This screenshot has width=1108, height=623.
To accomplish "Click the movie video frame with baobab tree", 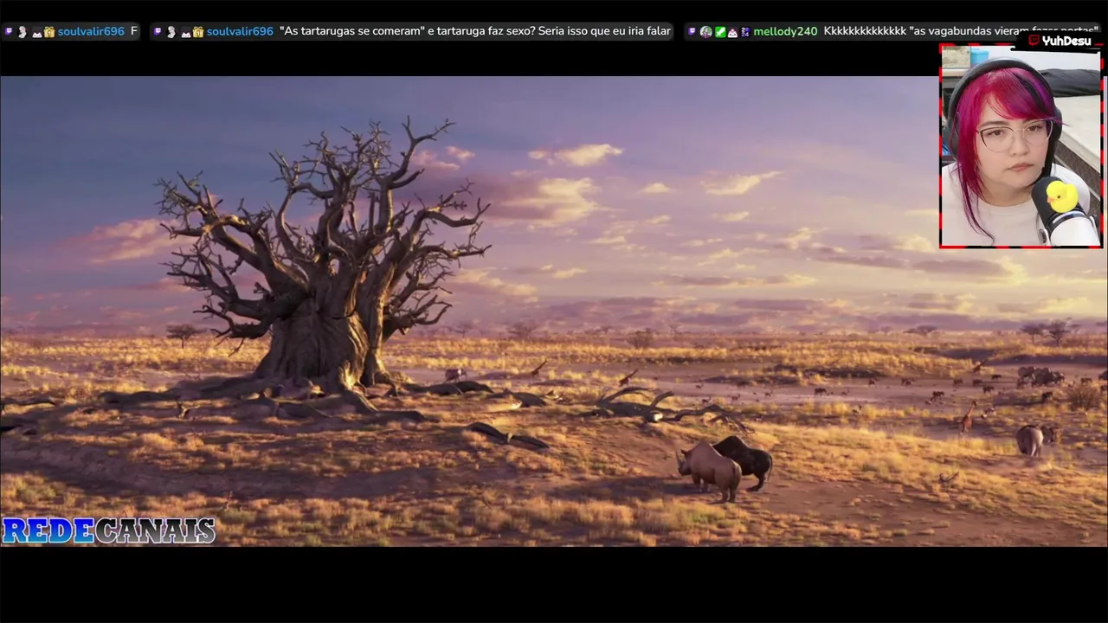I will click(554, 311).
